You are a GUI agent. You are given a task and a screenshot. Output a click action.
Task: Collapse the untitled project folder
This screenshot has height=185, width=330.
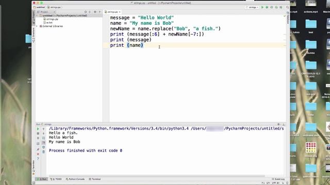point(37,15)
